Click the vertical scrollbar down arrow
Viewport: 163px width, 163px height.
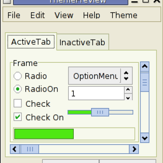click(145, 138)
